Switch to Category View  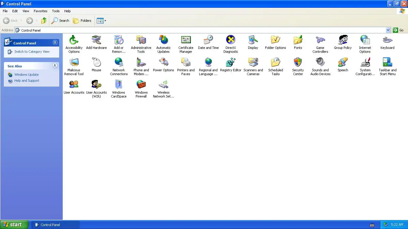pos(32,52)
